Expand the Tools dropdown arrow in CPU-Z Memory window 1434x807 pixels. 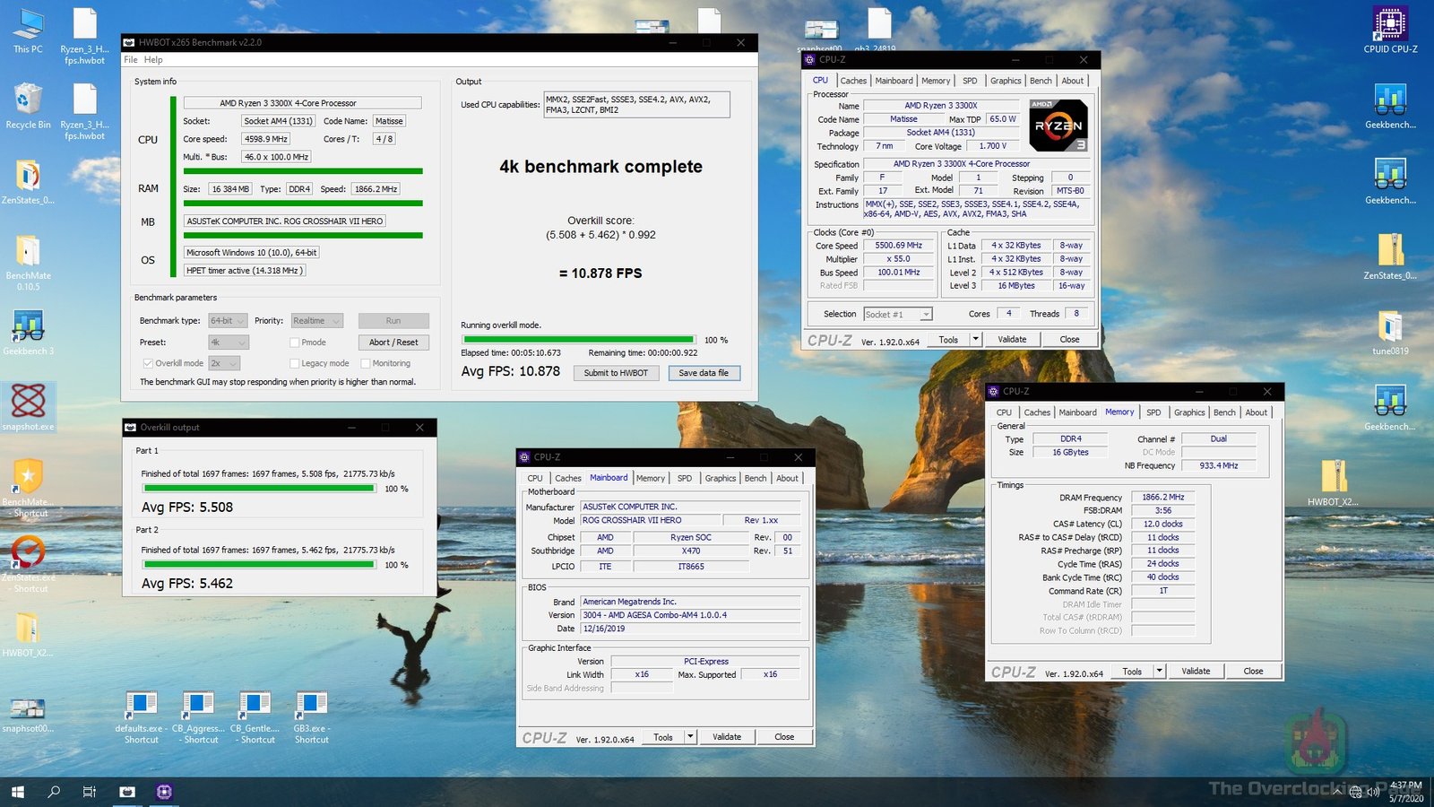point(1159,671)
